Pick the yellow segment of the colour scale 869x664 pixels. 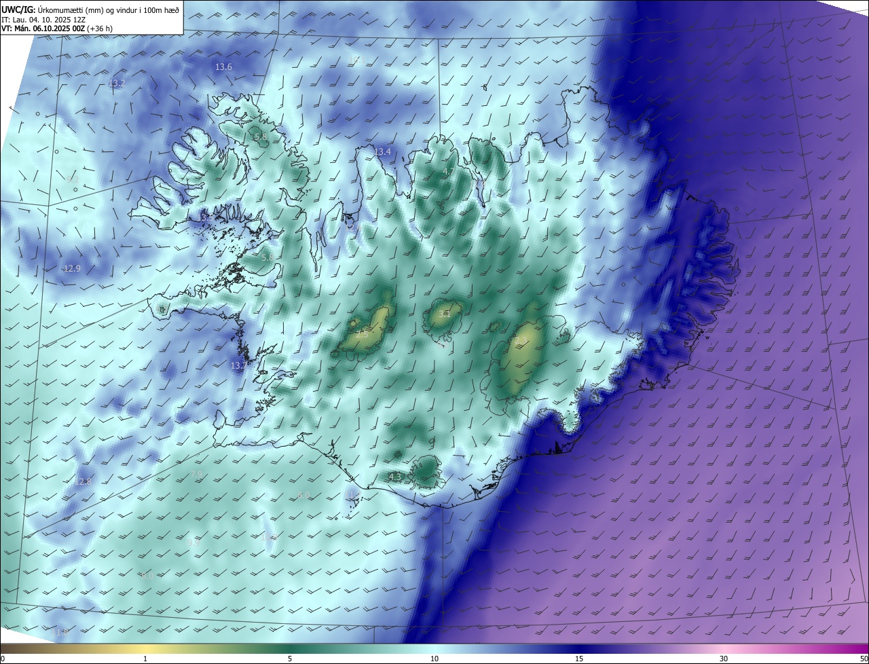click(x=145, y=648)
